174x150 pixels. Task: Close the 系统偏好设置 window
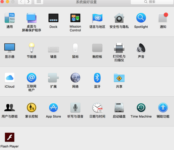click(2, 1)
